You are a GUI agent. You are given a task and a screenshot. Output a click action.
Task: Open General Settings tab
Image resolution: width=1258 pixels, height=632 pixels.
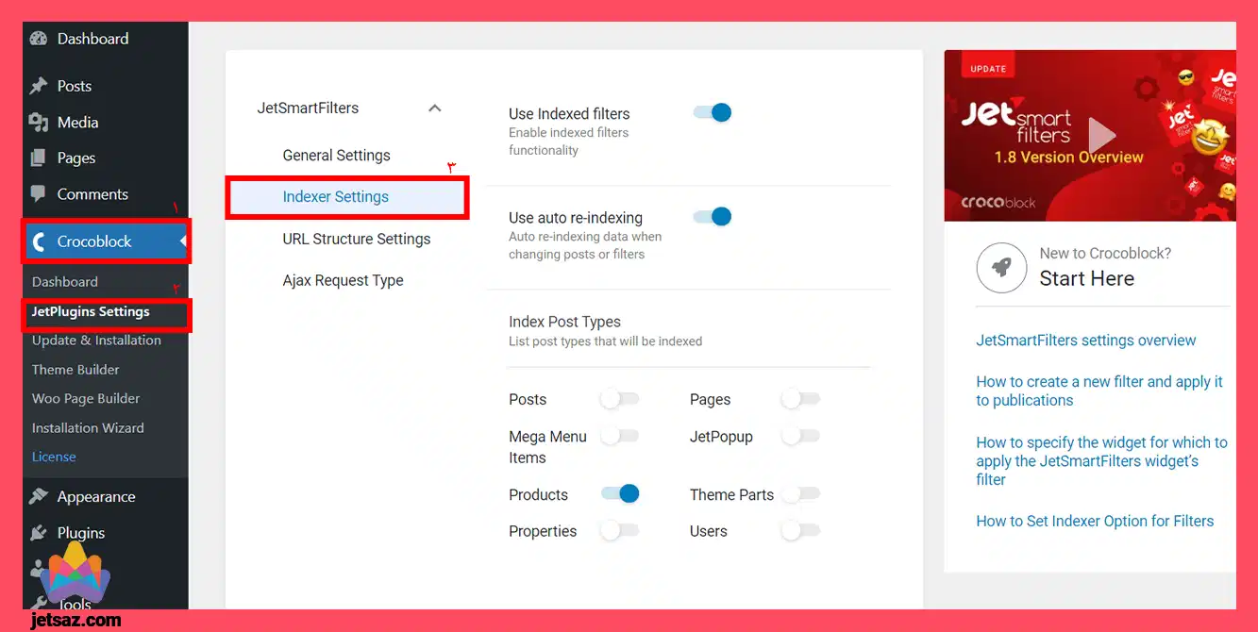click(x=336, y=156)
